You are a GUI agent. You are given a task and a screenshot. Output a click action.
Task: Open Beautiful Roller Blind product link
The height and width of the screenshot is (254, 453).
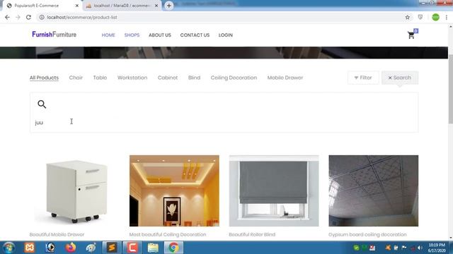click(x=252, y=234)
